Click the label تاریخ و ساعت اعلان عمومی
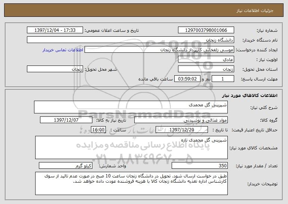 pyautogui.click(x=112, y=31)
